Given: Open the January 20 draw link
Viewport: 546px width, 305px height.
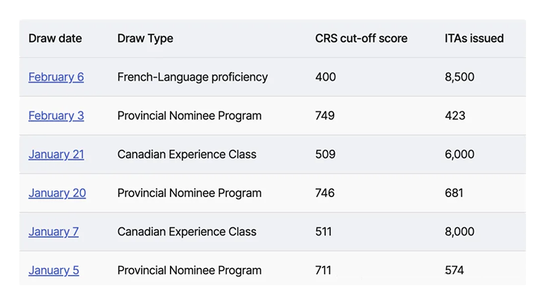Looking at the screenshot, I should click(57, 192).
